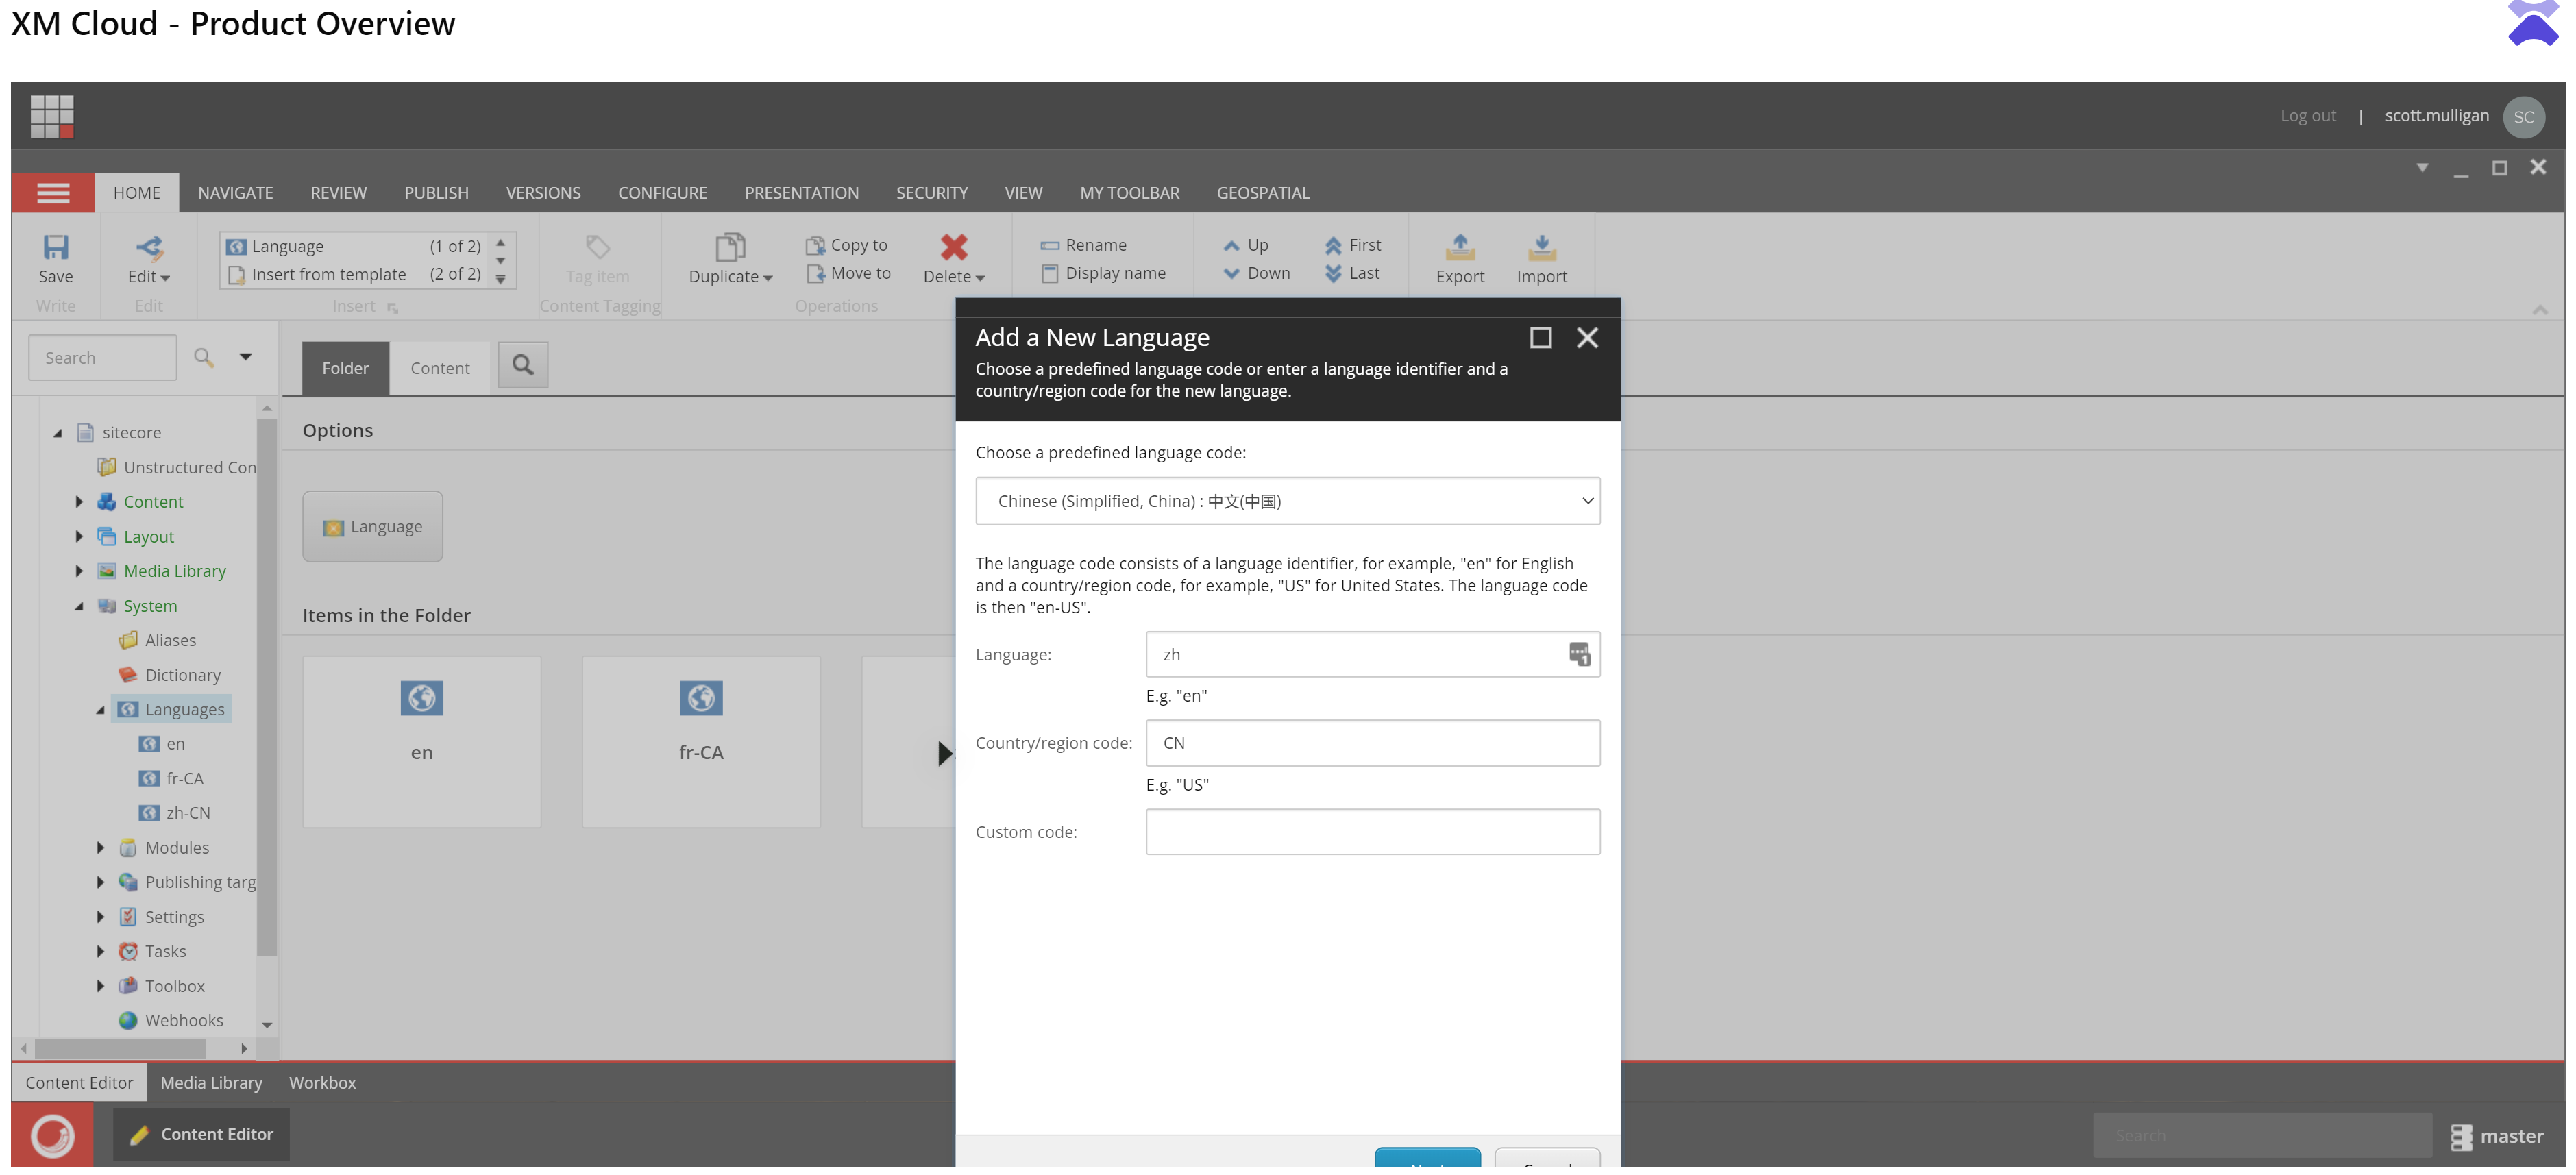
Task: Expand the Media Library tree node
Action: tap(79, 571)
